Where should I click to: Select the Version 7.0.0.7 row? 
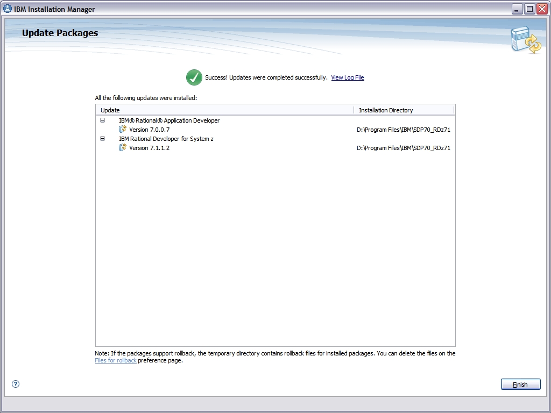point(275,130)
